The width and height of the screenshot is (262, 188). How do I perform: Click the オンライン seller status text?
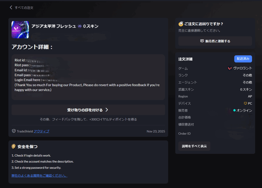click(x=244, y=110)
